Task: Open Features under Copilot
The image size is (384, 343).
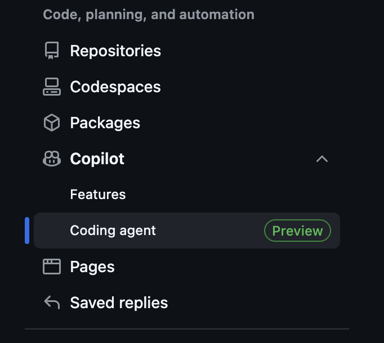Action: point(98,195)
